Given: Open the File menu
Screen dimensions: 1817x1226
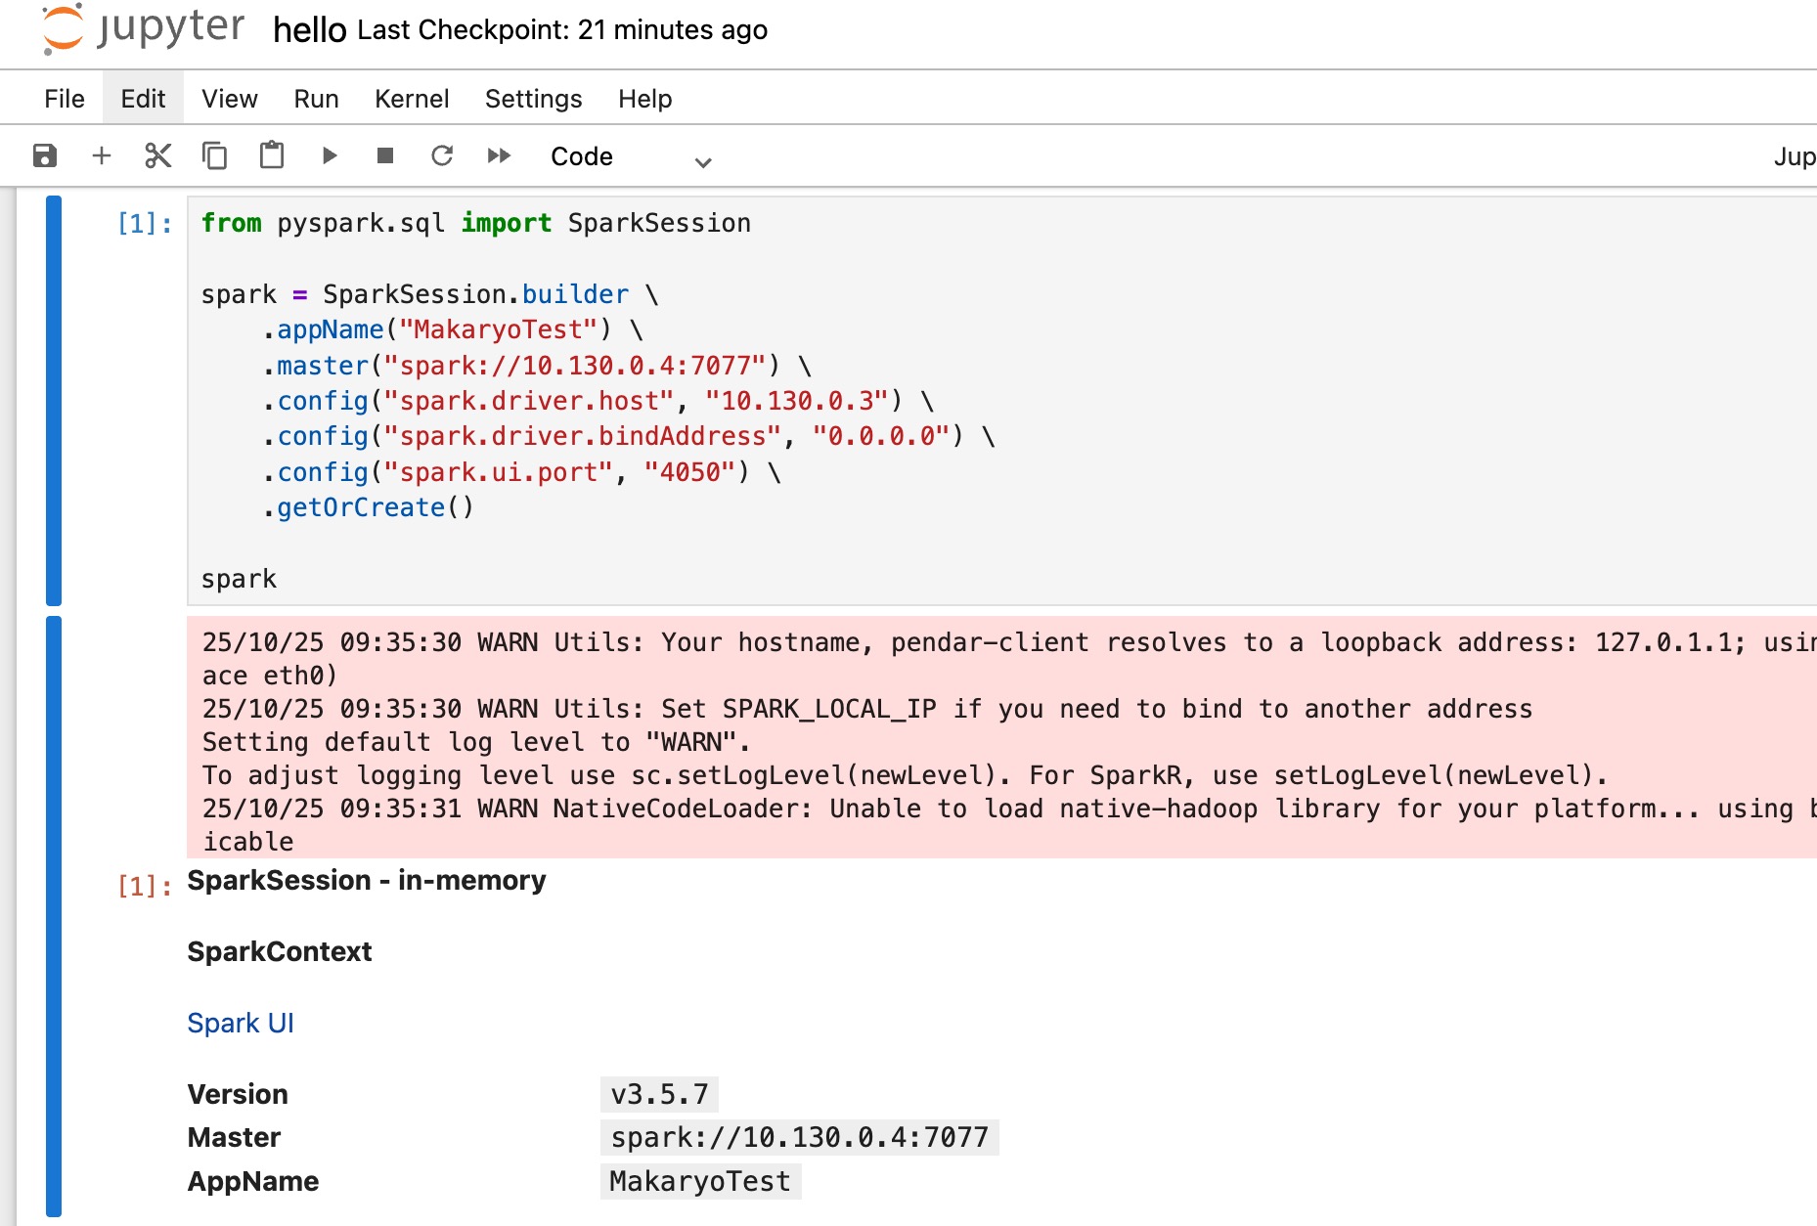Looking at the screenshot, I should pyautogui.click(x=65, y=99).
